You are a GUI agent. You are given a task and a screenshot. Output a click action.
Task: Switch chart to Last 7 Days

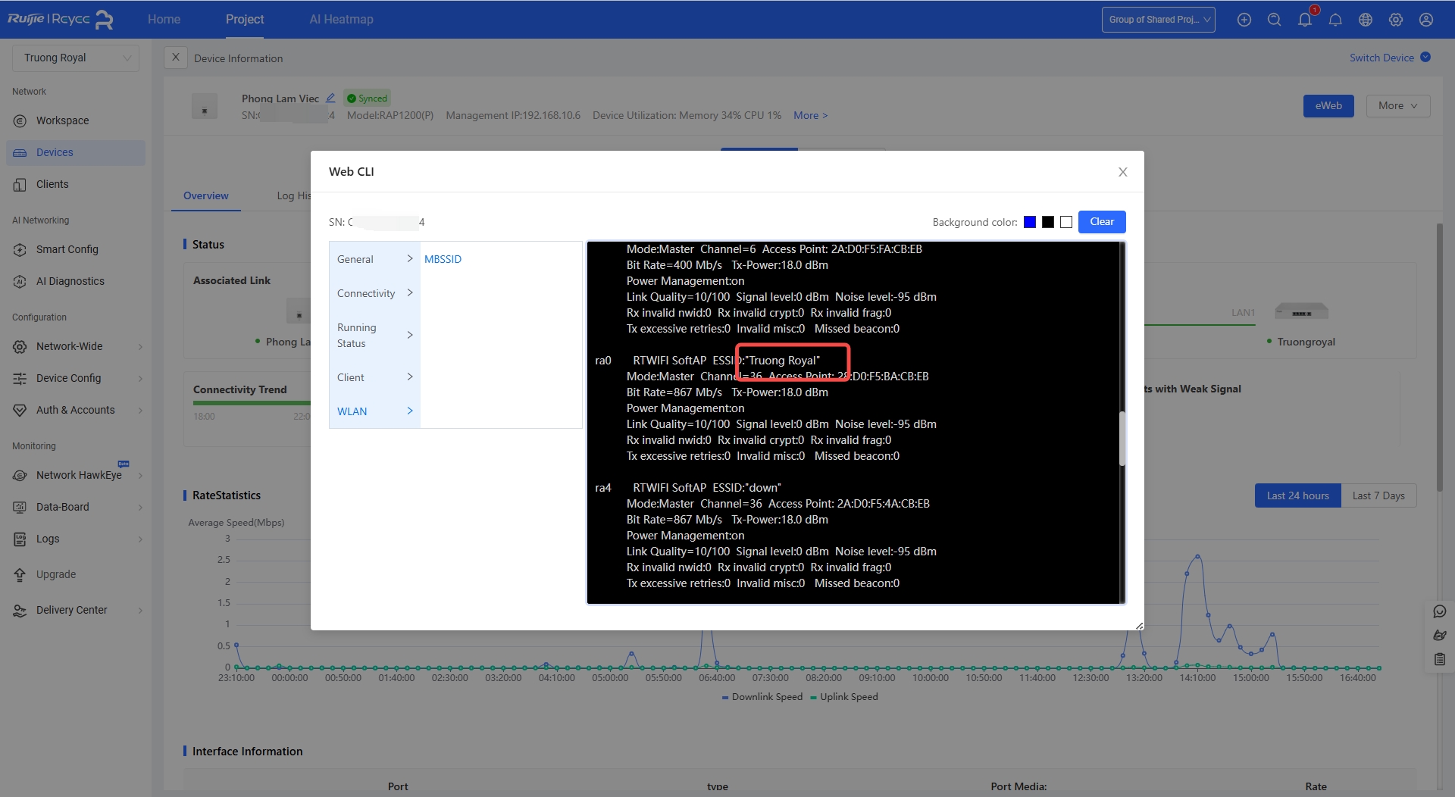(1378, 495)
